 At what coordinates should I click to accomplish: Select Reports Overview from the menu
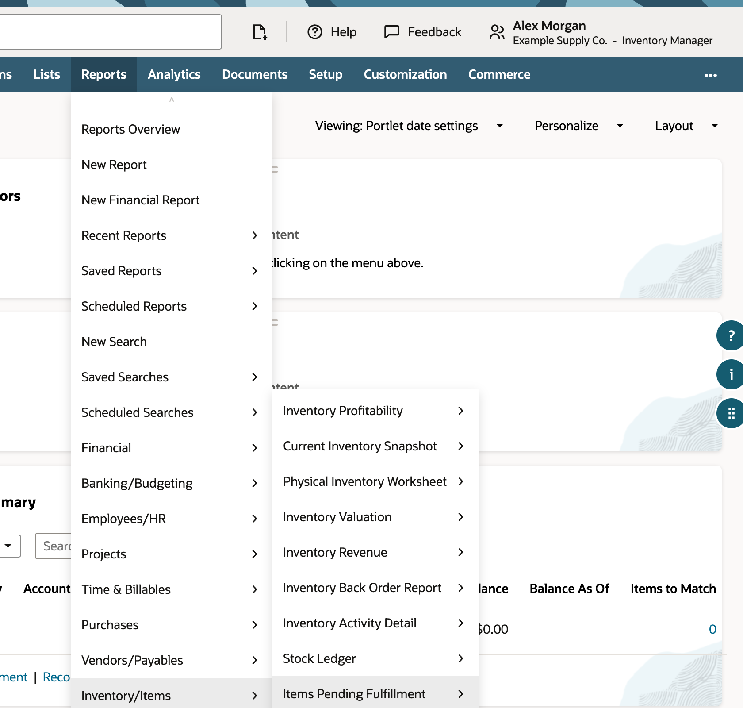172,129
